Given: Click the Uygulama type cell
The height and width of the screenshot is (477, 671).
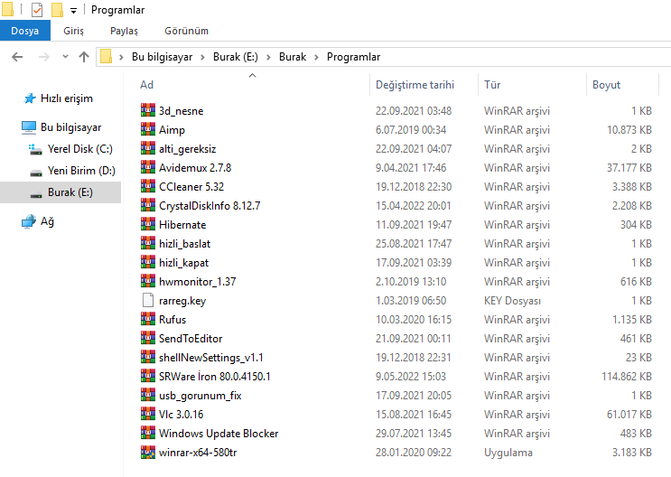Looking at the screenshot, I should (508, 453).
